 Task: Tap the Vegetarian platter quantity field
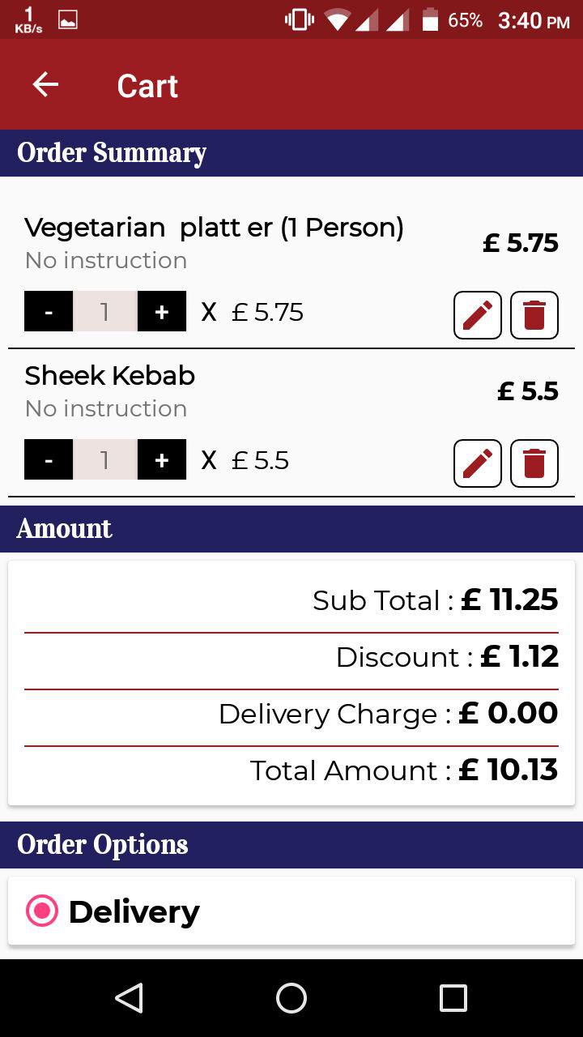tap(104, 312)
